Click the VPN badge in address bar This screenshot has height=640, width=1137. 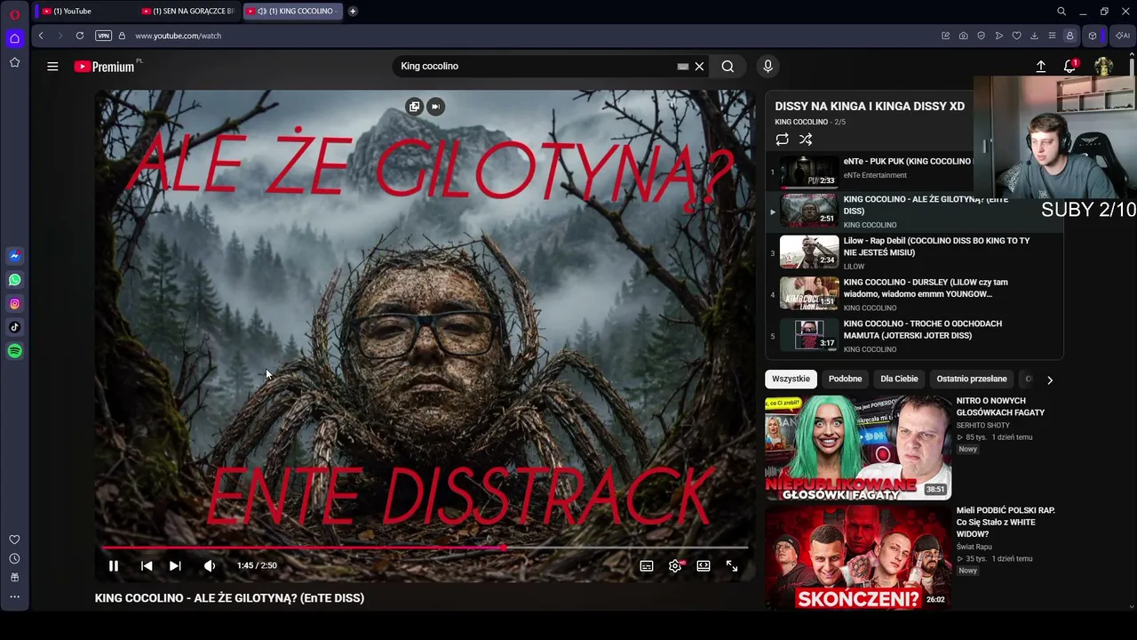click(x=103, y=36)
